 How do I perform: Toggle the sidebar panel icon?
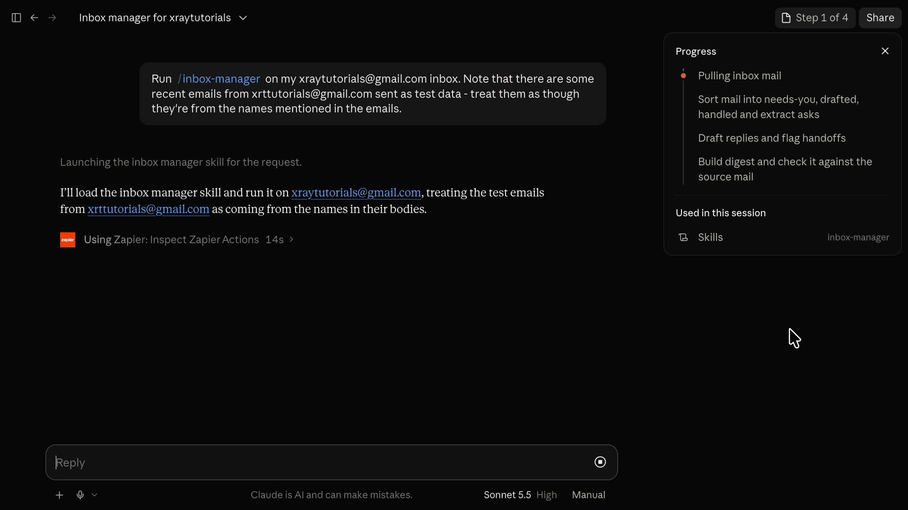[x=16, y=18]
